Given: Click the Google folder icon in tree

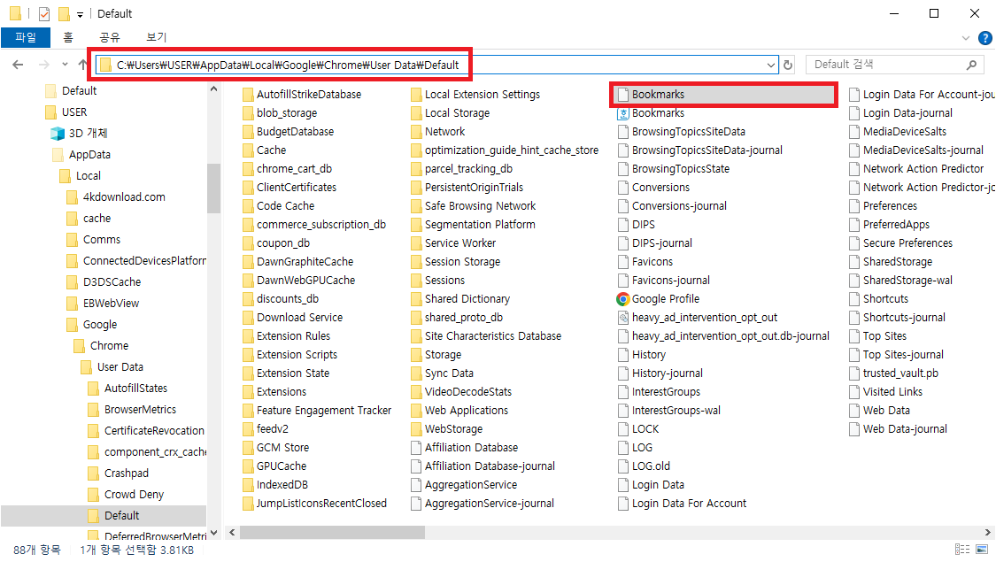Looking at the screenshot, I should tap(73, 325).
